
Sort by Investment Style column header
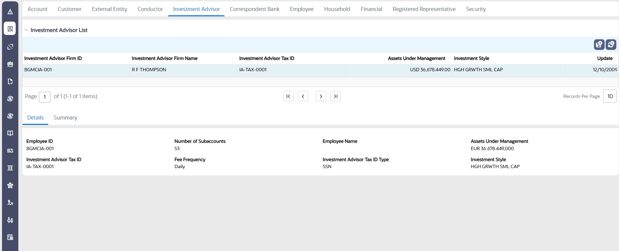[x=472, y=58]
